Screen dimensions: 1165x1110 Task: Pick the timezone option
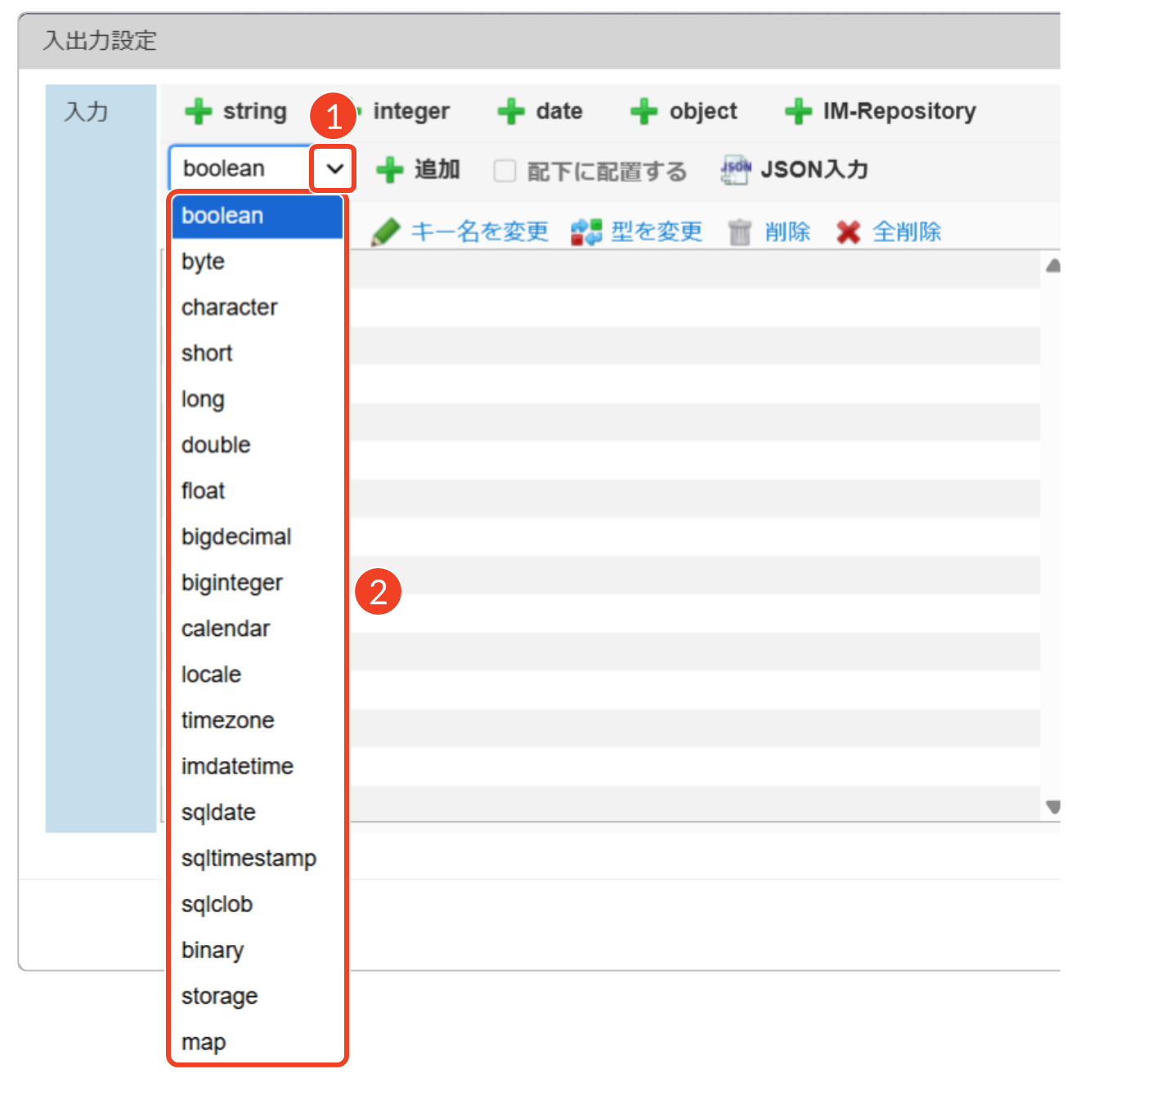(227, 720)
